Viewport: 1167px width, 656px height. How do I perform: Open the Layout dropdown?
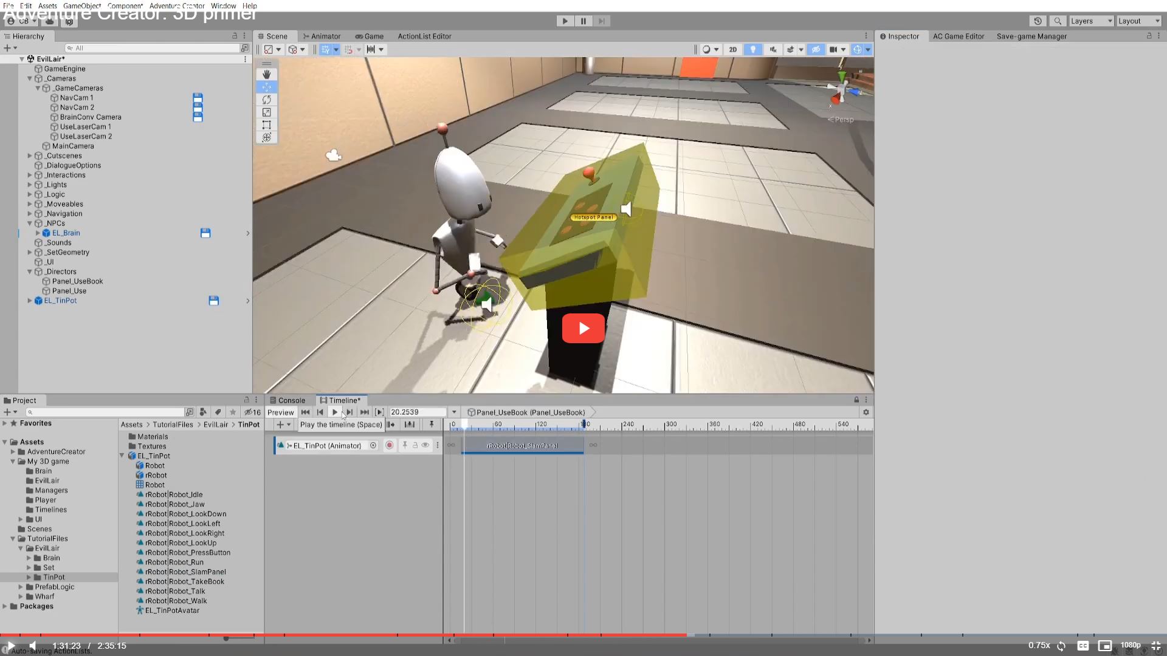coord(1139,21)
